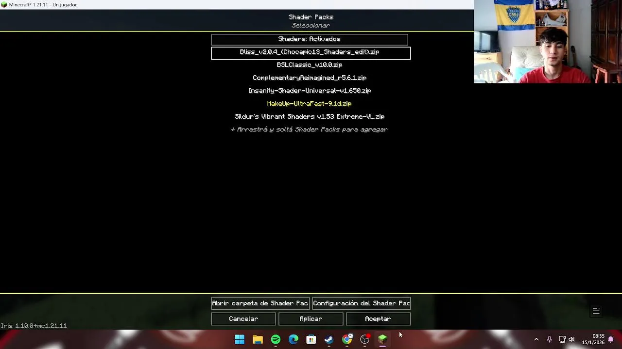Toggle the Shaders: Activados button
The width and height of the screenshot is (622, 349).
(x=310, y=39)
